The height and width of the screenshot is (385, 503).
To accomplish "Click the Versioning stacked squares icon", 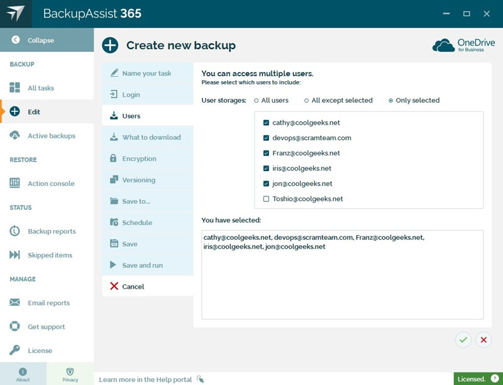I will [x=114, y=180].
